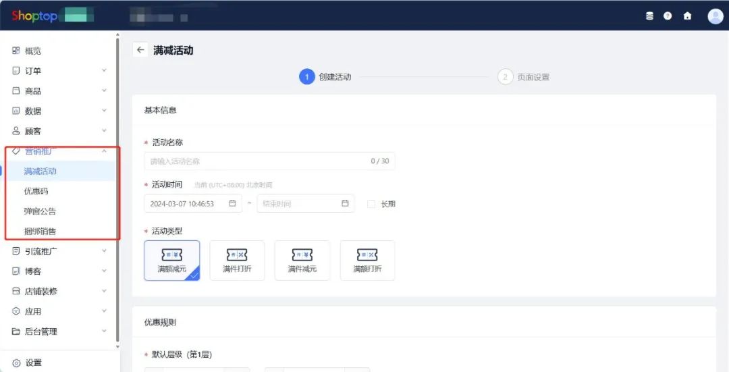Click the 博客 blog icon
The image size is (729, 372).
pyautogui.click(x=16, y=271)
